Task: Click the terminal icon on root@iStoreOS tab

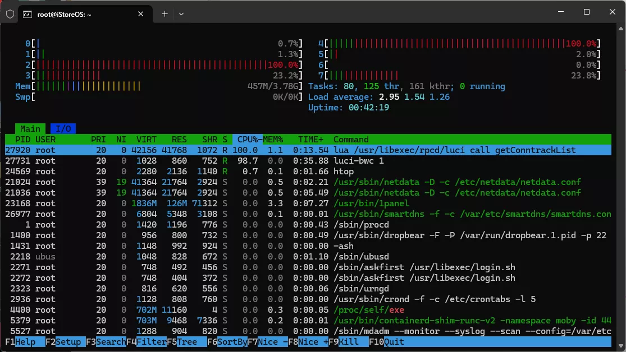Action: pyautogui.click(x=27, y=15)
